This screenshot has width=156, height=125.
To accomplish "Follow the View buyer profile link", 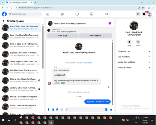I will click(x=86, y=63).
